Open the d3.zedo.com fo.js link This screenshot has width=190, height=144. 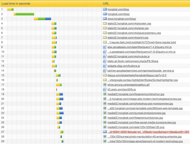pos(122,89)
